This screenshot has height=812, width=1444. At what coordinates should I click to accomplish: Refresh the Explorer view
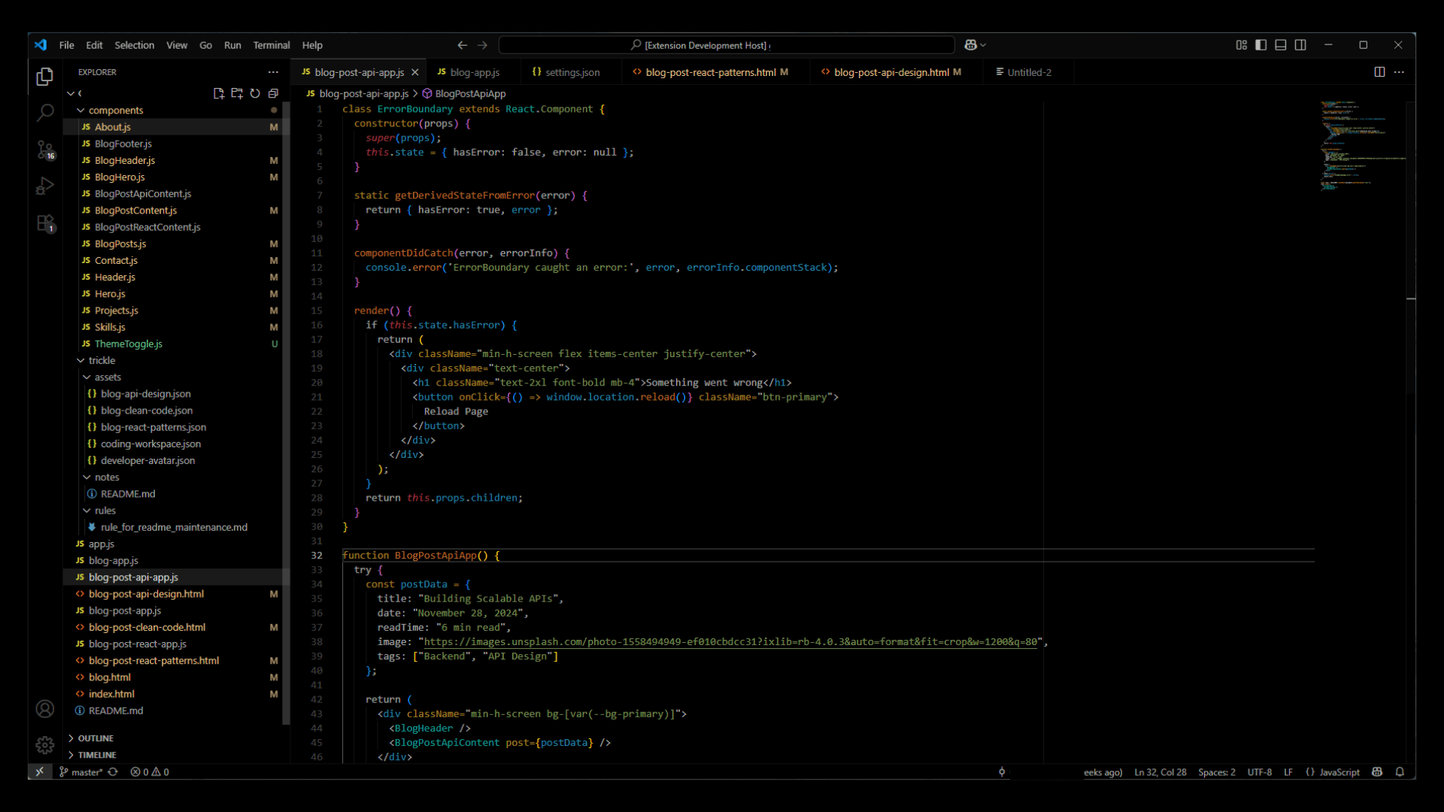click(255, 93)
